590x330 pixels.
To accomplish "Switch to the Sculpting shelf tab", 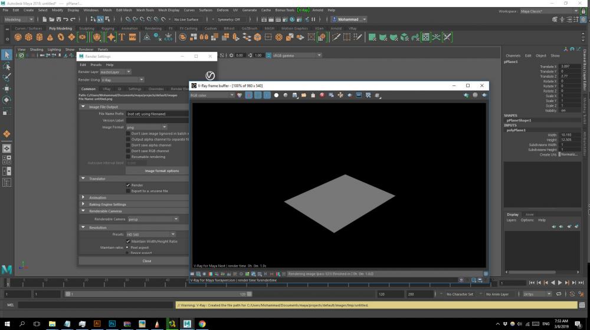I will 86,28.
